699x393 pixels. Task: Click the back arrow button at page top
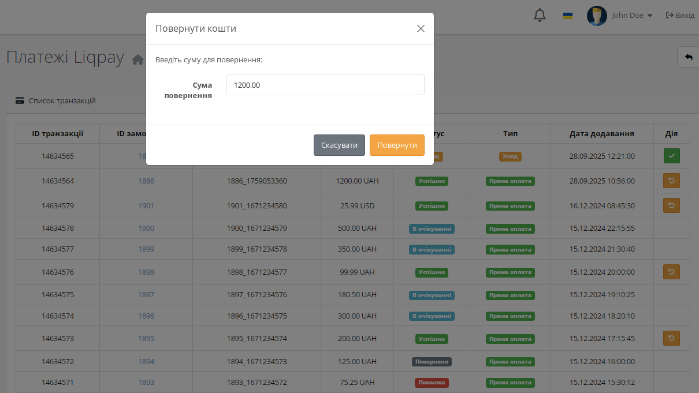(688, 57)
